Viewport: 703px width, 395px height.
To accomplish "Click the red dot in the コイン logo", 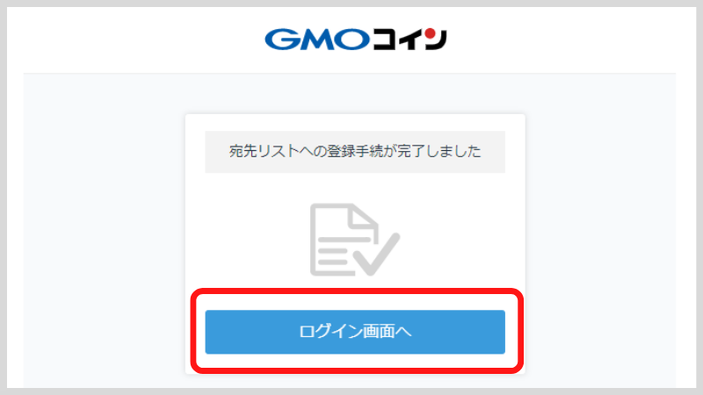I will [x=430, y=33].
